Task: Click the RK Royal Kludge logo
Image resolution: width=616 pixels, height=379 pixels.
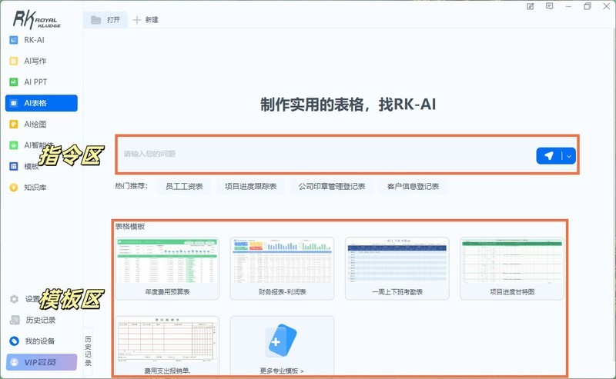Action: pos(37,20)
